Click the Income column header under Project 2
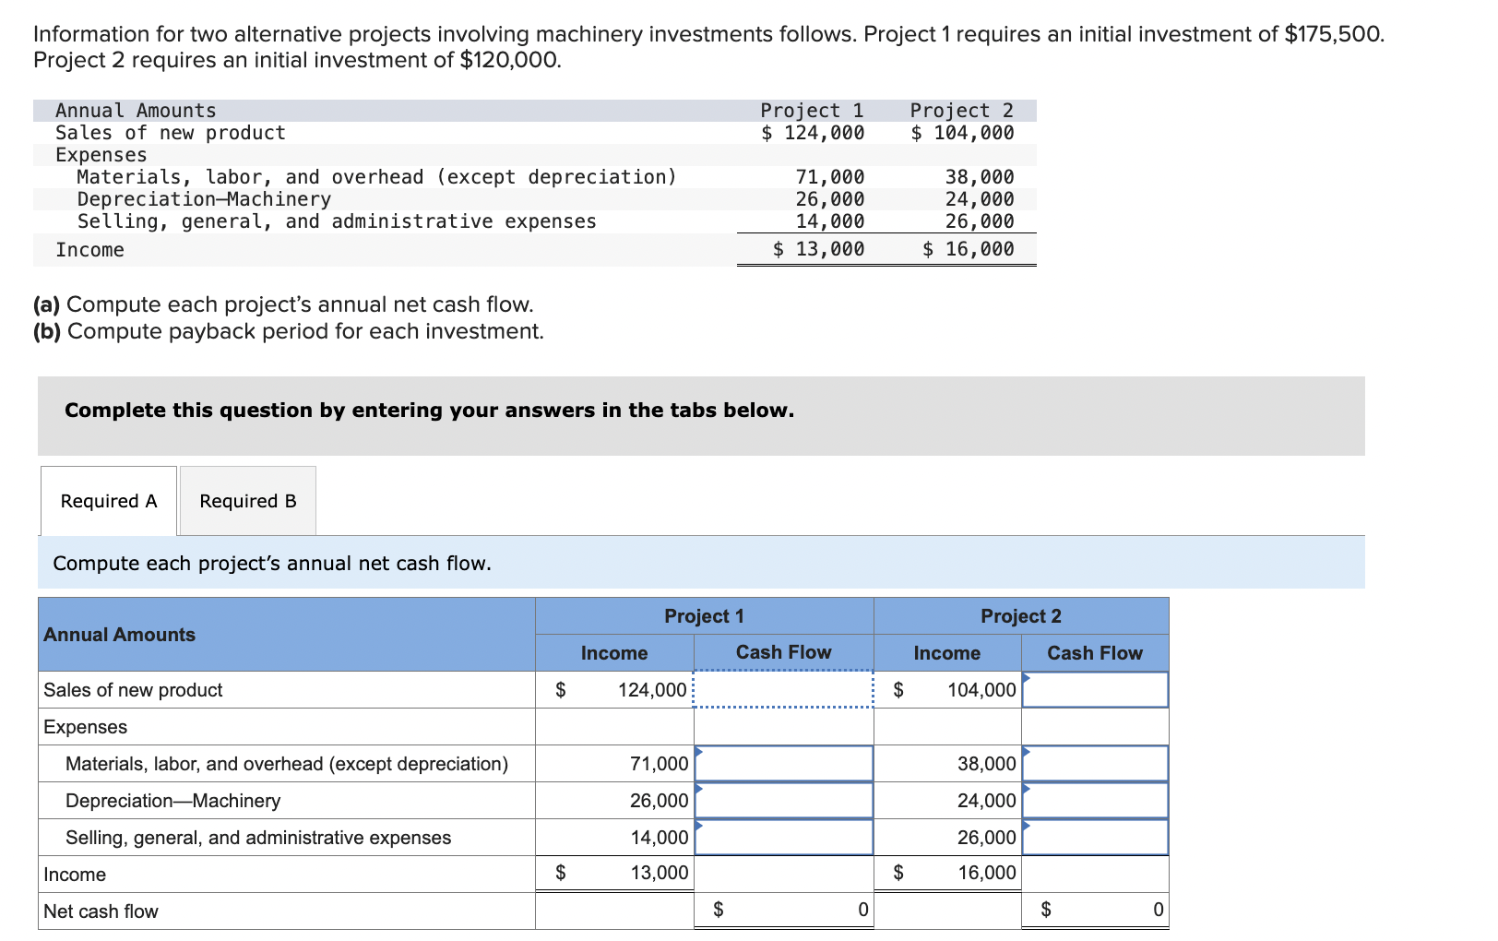This screenshot has height=941, width=1498. [945, 652]
